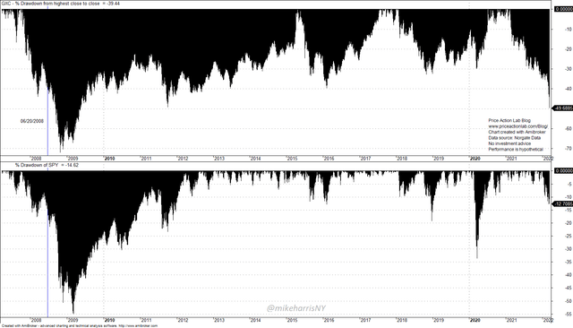Viewport: 573px width, 328px height.
Task: Click the 2011 label on SPY pane time axis
Action: coord(146,320)
